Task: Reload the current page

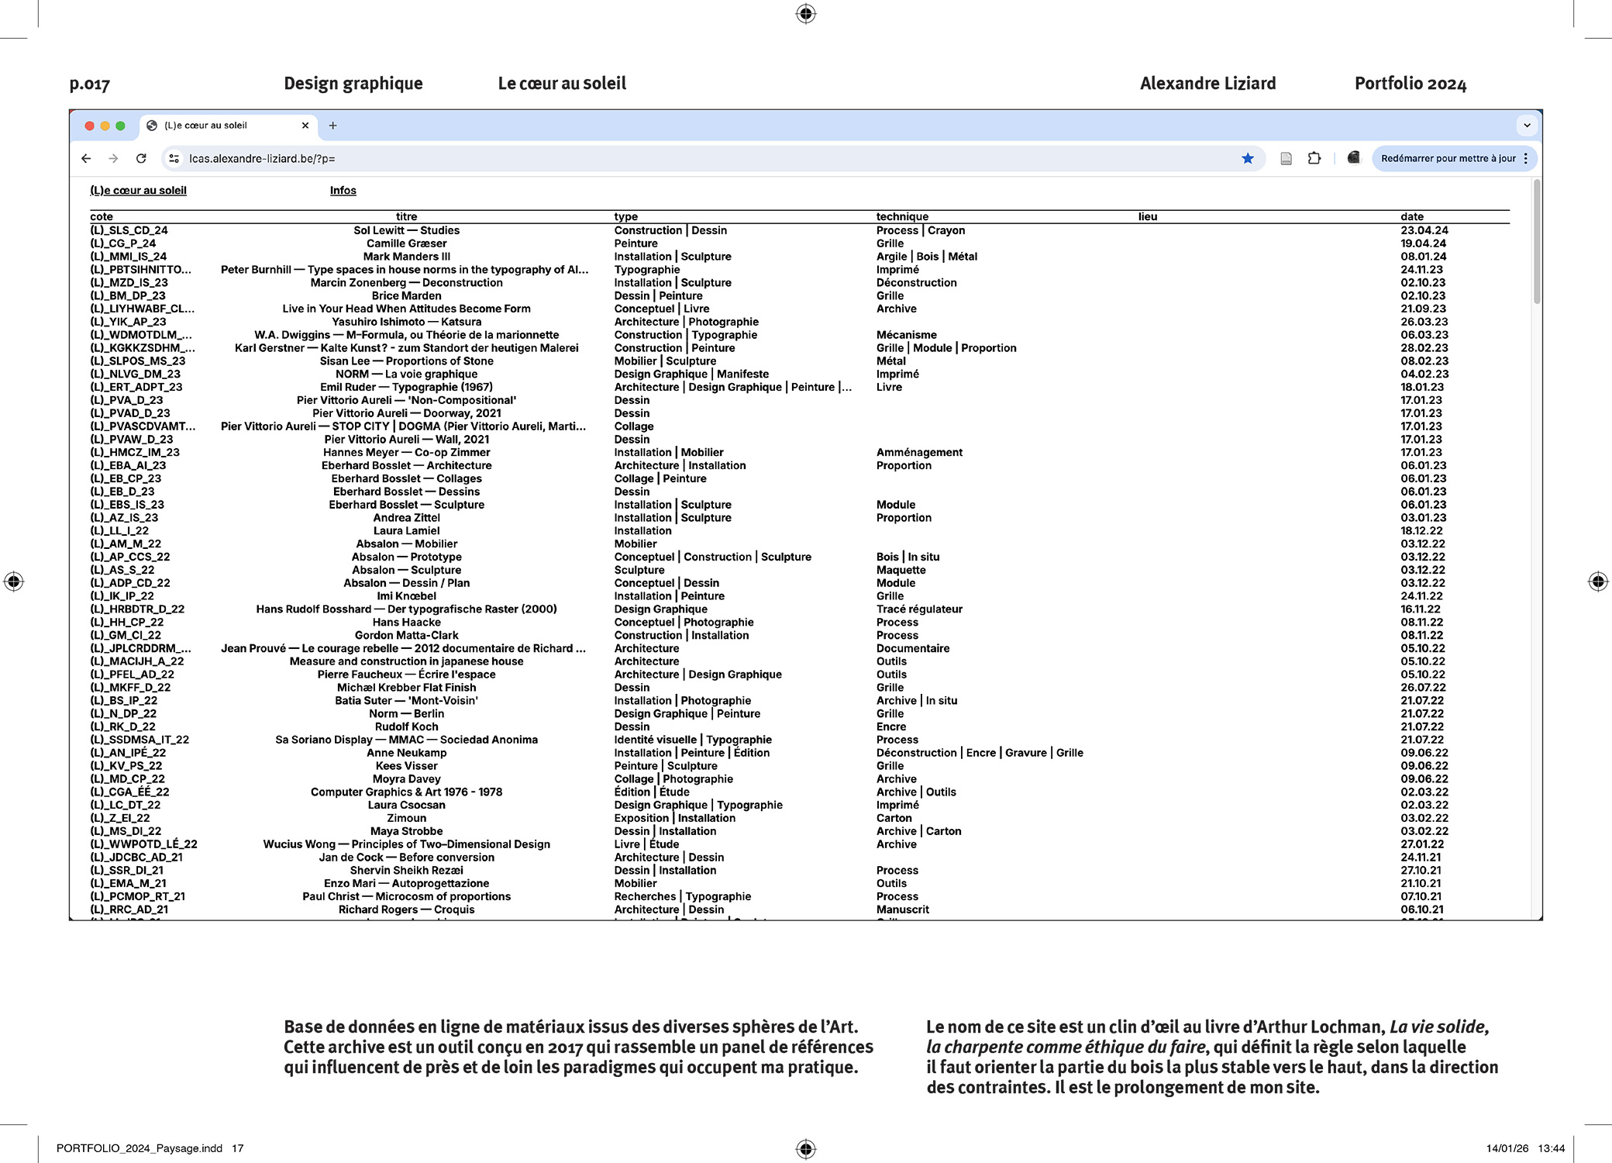Action: [141, 158]
